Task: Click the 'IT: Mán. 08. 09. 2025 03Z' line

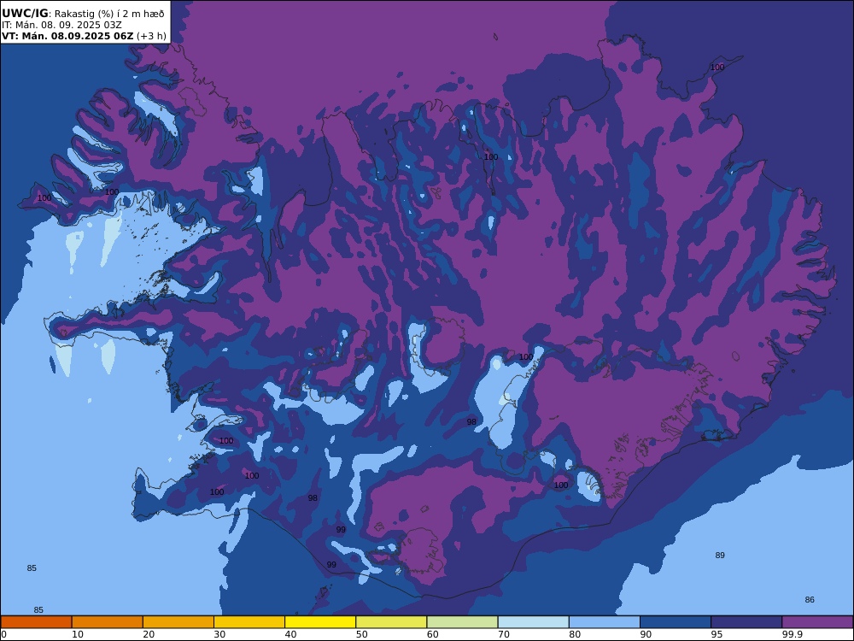Action: 61,25
